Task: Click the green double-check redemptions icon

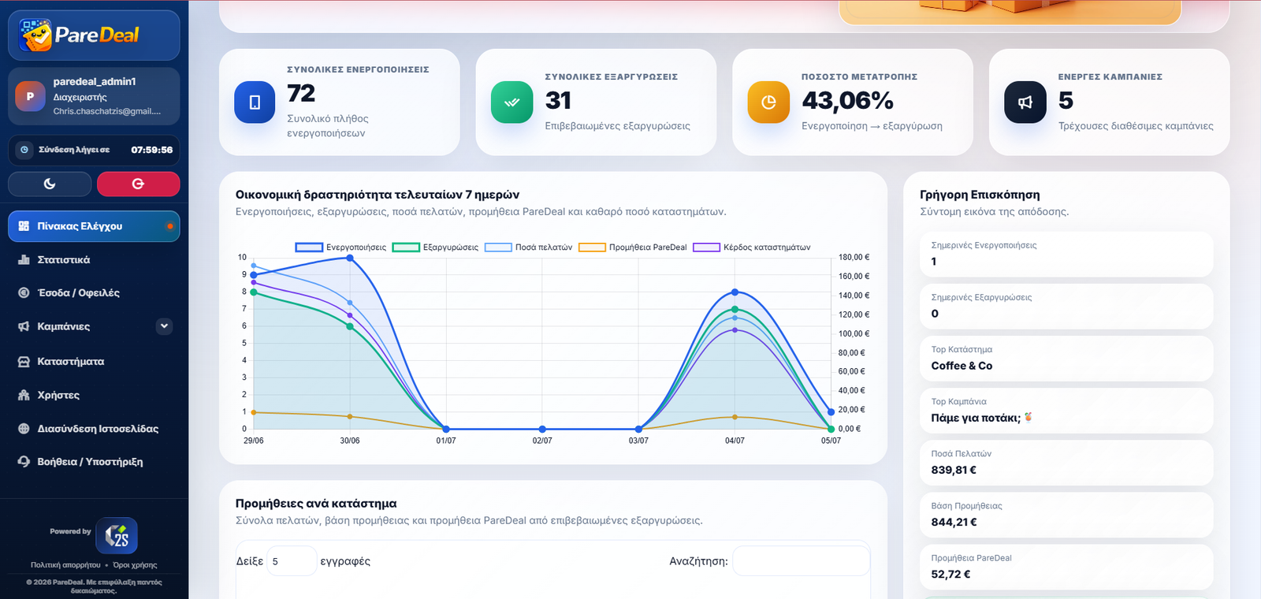Action: (x=511, y=102)
